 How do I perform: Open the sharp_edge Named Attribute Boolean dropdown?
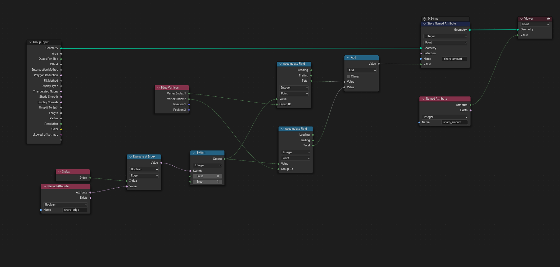pos(66,205)
